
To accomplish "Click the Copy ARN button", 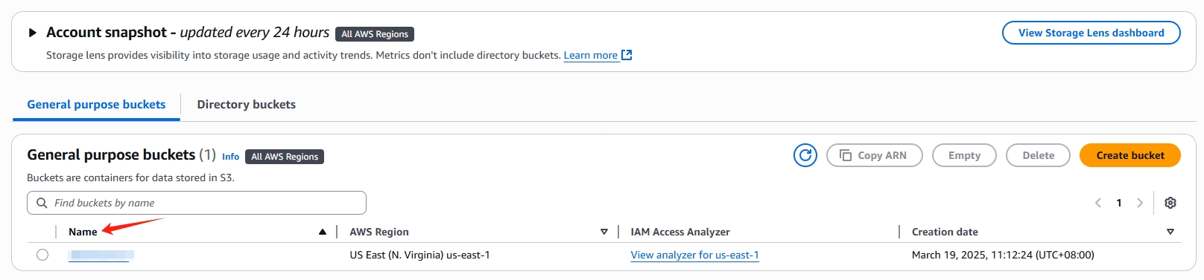I will [875, 155].
